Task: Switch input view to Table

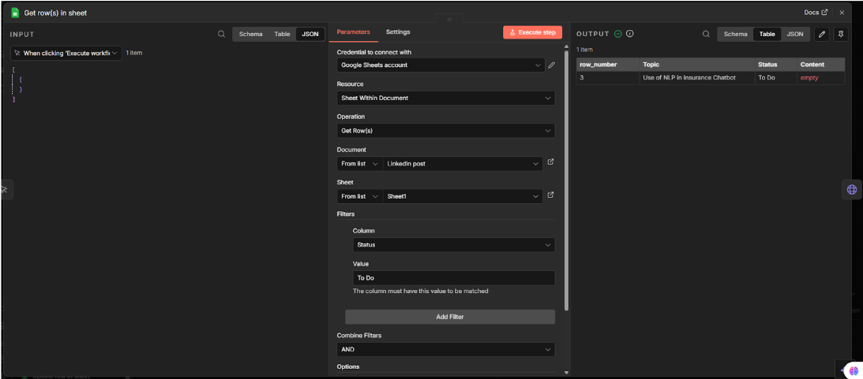Action: click(282, 34)
